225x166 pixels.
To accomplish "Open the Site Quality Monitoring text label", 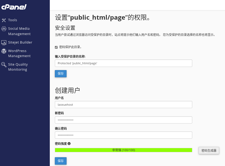I will (x=18, y=67).
